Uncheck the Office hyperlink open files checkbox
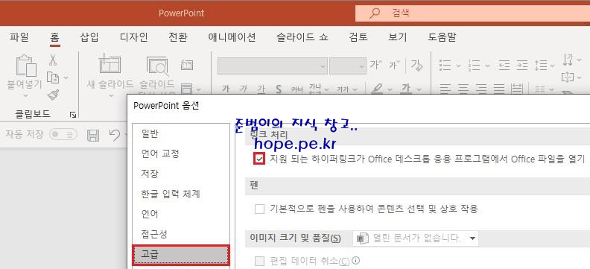 tap(259, 159)
